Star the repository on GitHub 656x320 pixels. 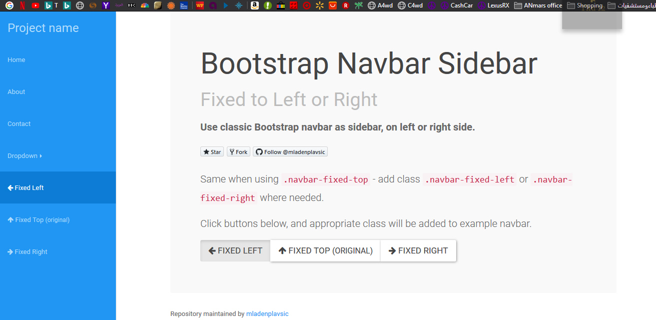pos(212,151)
